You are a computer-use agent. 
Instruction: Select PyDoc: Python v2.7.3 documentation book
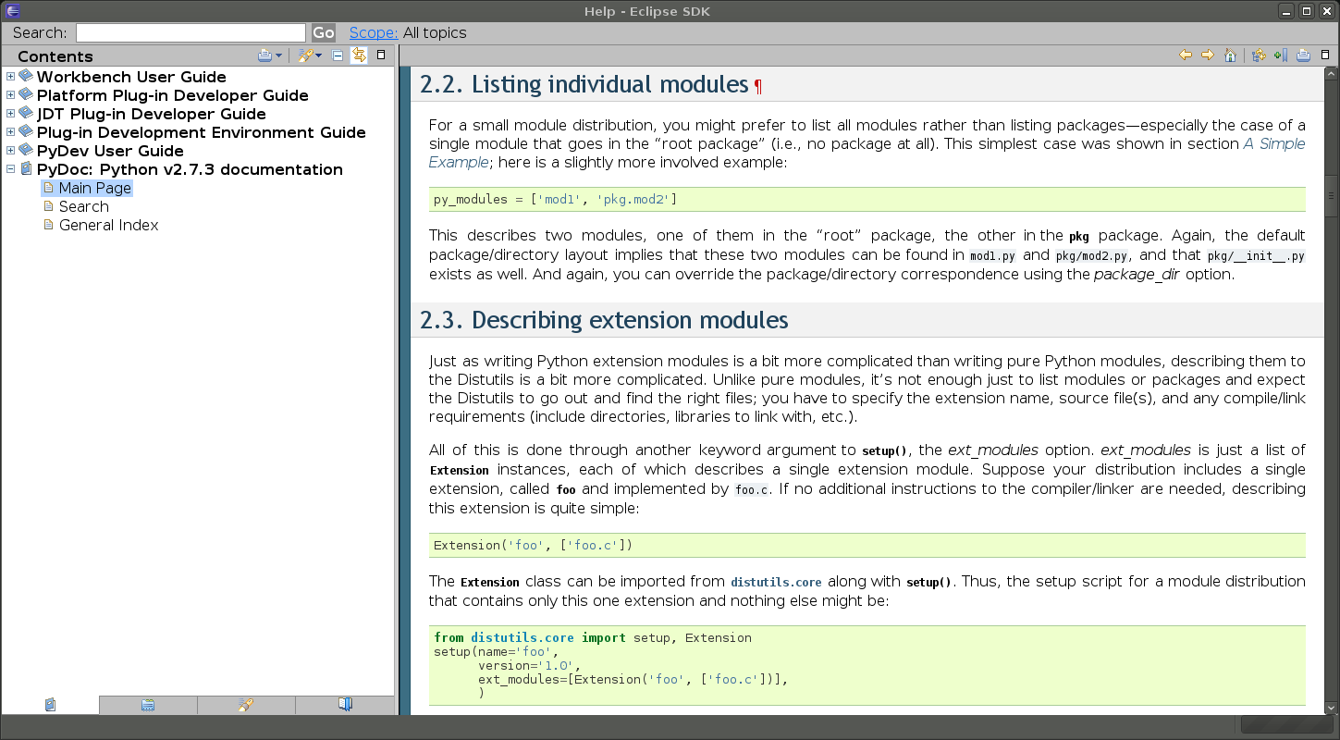pyautogui.click(x=190, y=169)
